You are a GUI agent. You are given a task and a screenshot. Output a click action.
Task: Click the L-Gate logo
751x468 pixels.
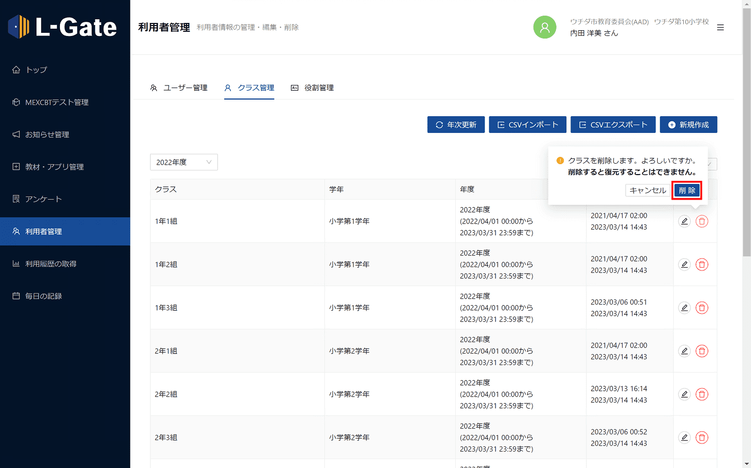point(63,27)
